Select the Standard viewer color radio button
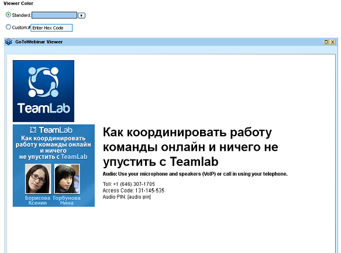 click(8, 15)
